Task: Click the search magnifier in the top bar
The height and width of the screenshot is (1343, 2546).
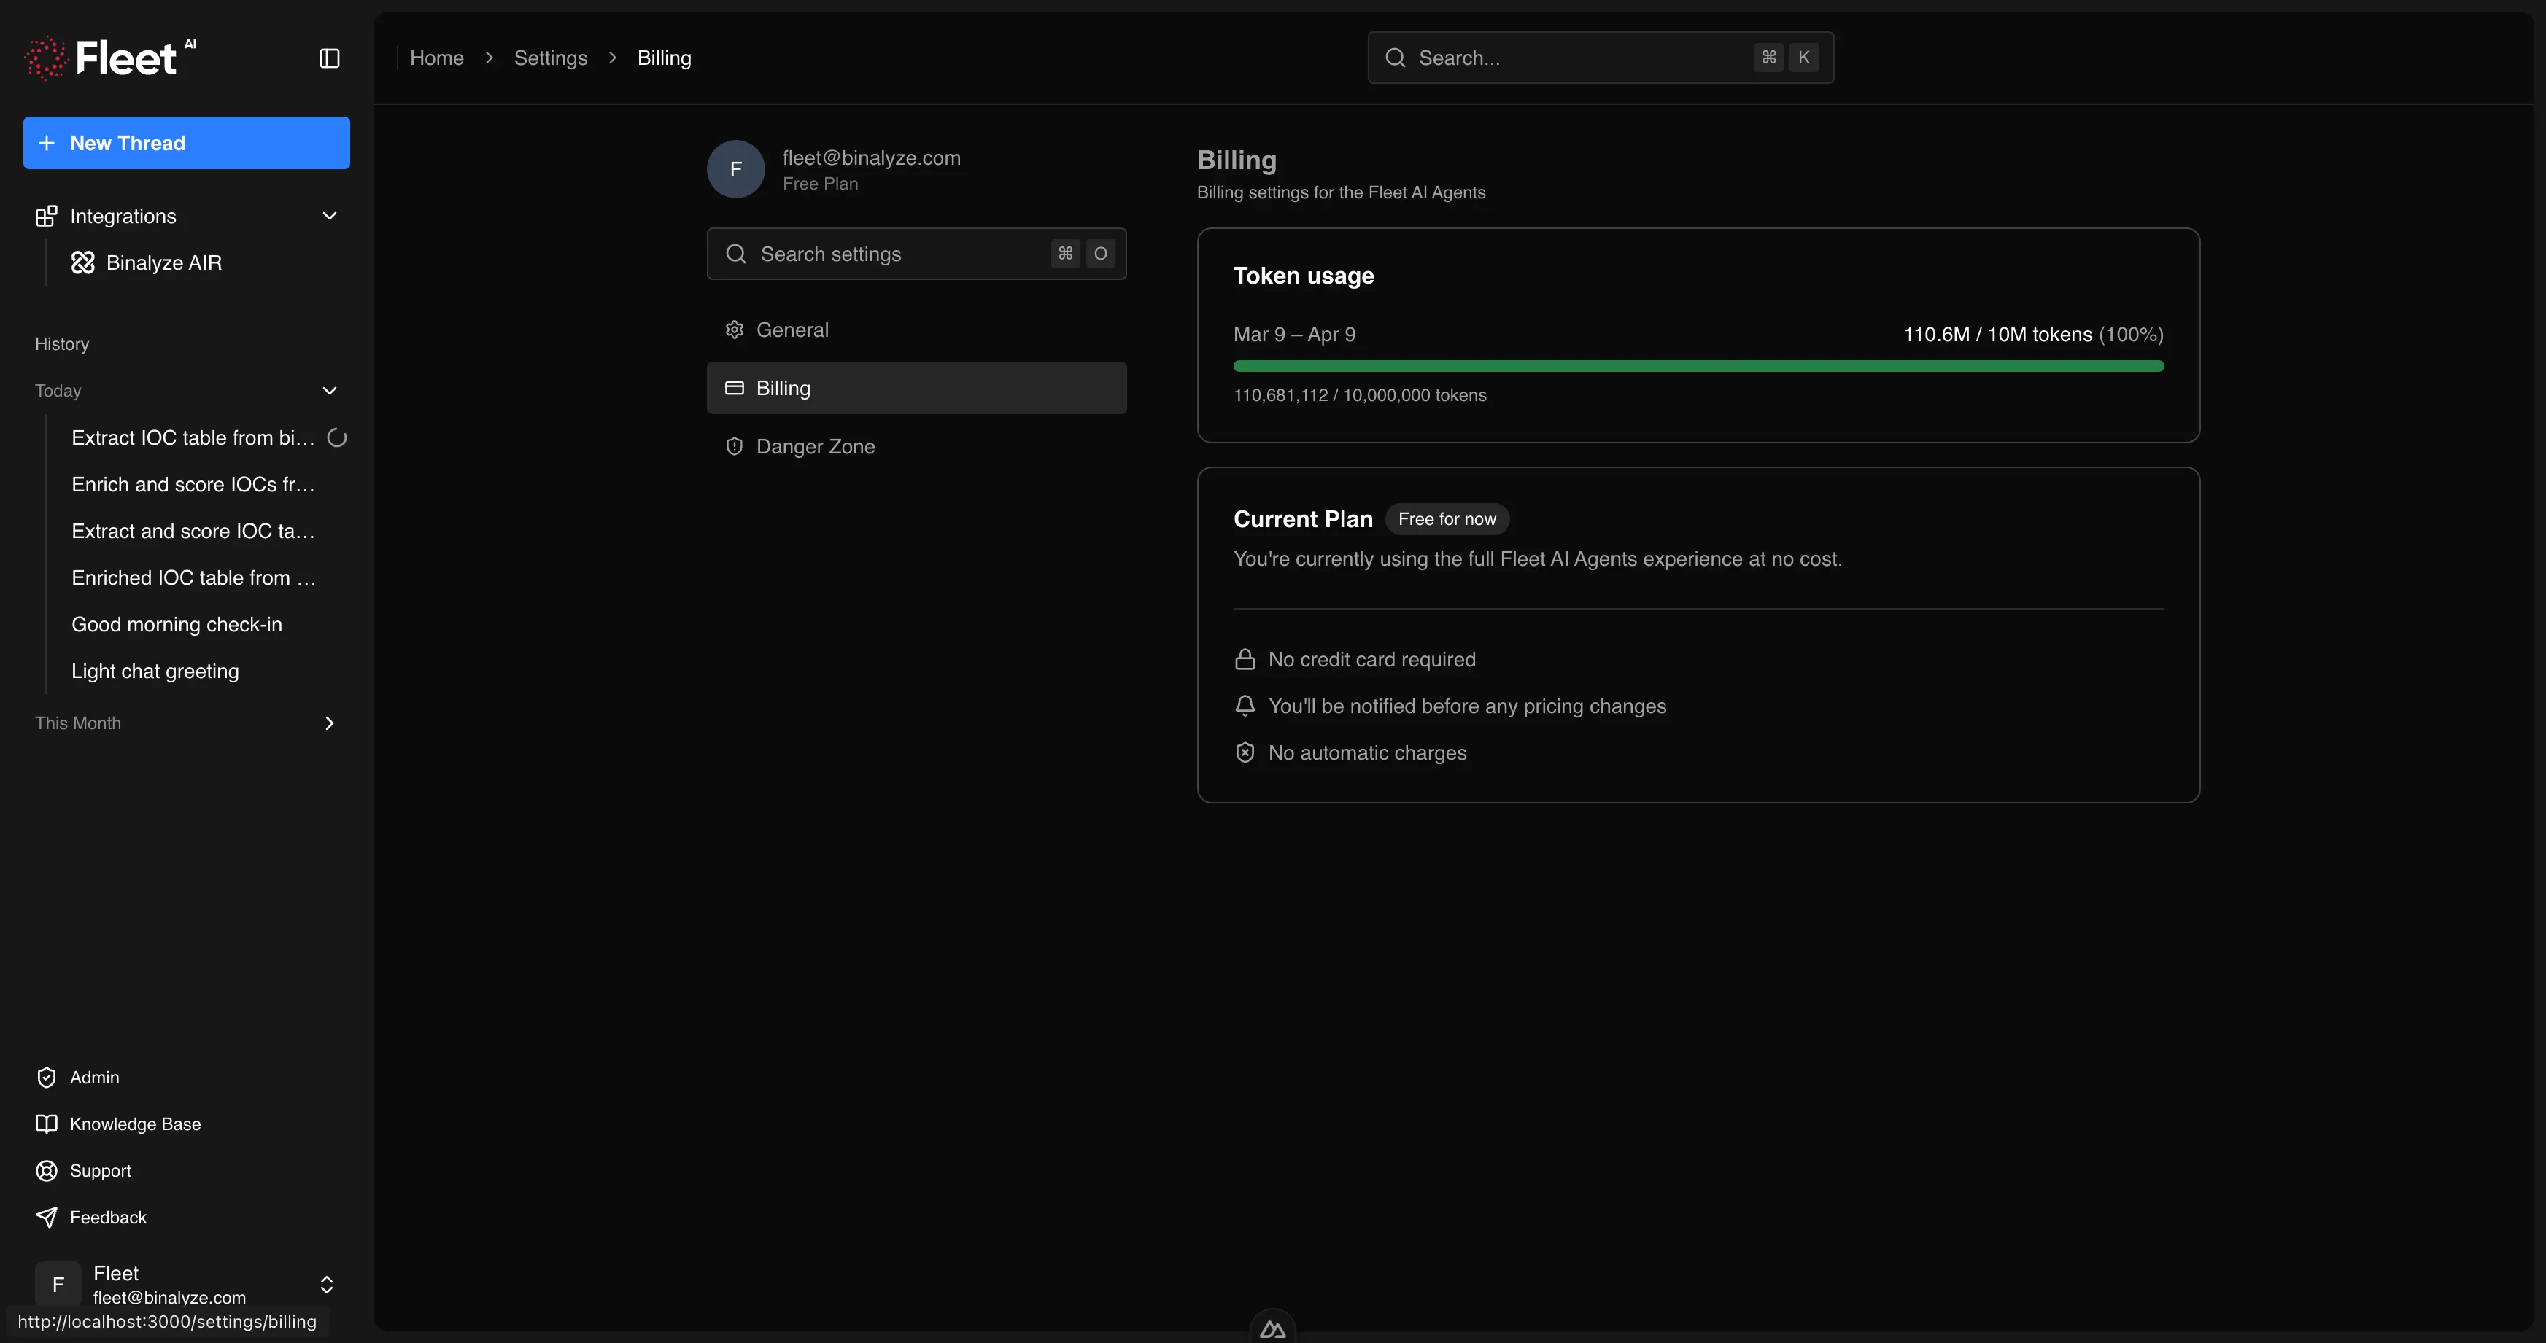Action: (x=1395, y=58)
